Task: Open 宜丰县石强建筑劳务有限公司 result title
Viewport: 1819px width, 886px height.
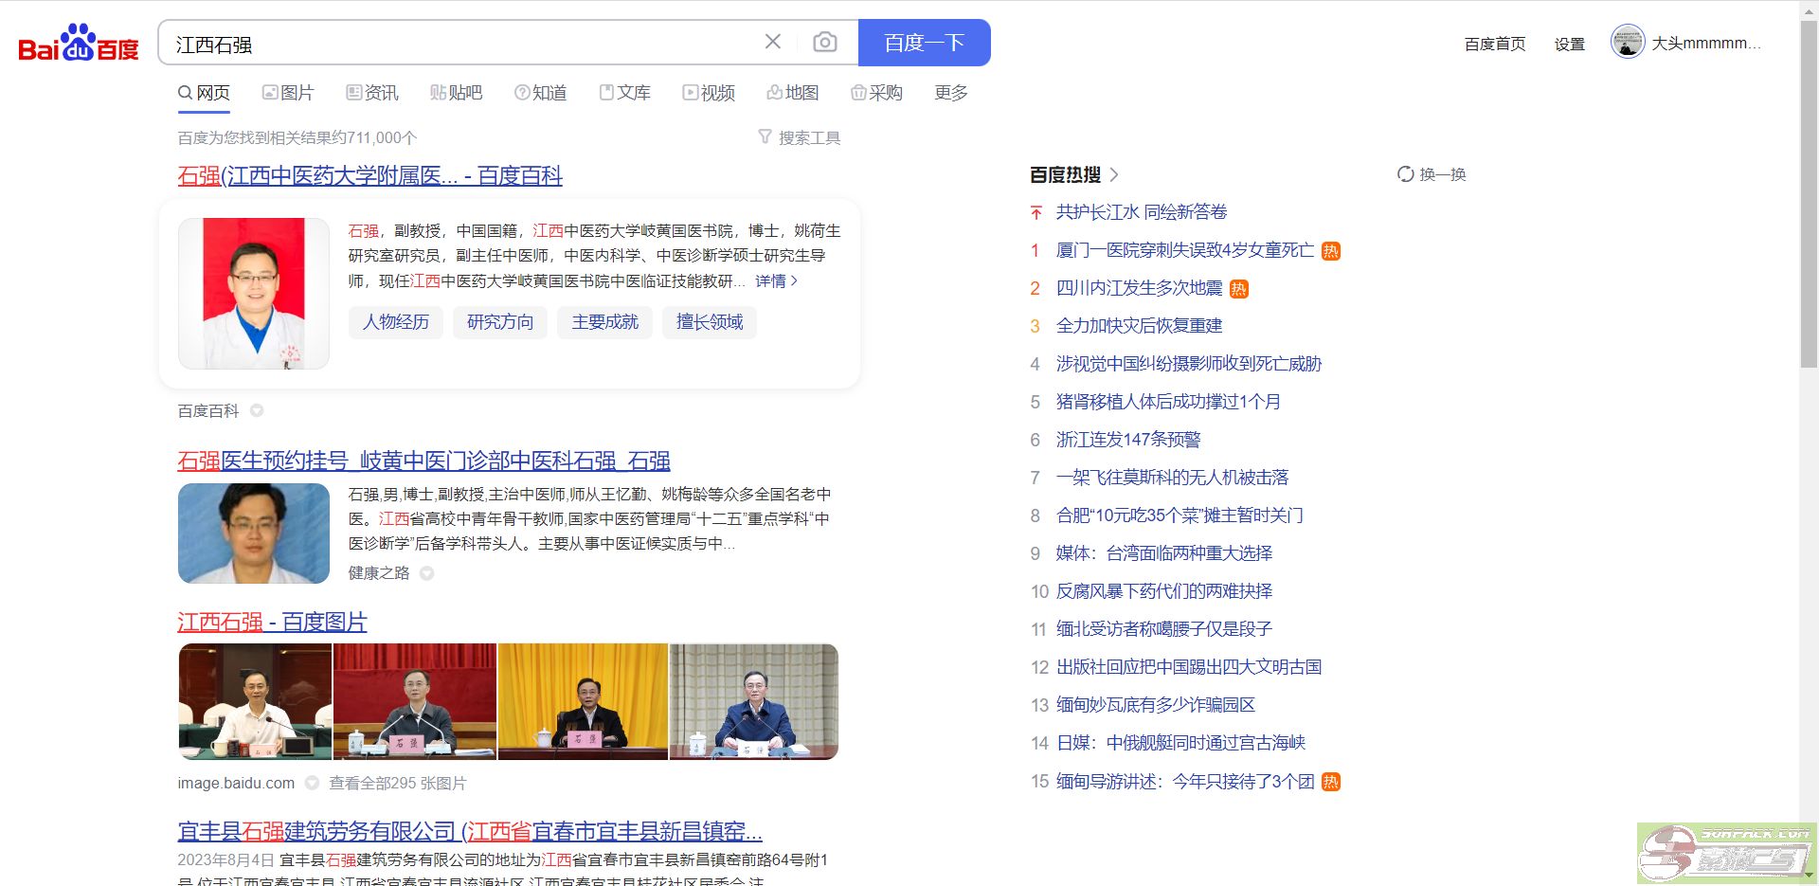Action: pyautogui.click(x=470, y=831)
